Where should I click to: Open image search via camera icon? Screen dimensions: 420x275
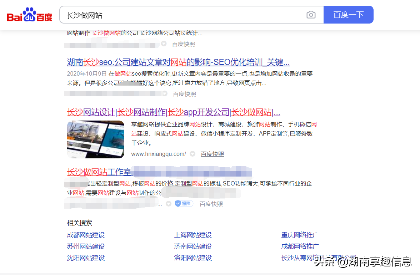pos(311,15)
